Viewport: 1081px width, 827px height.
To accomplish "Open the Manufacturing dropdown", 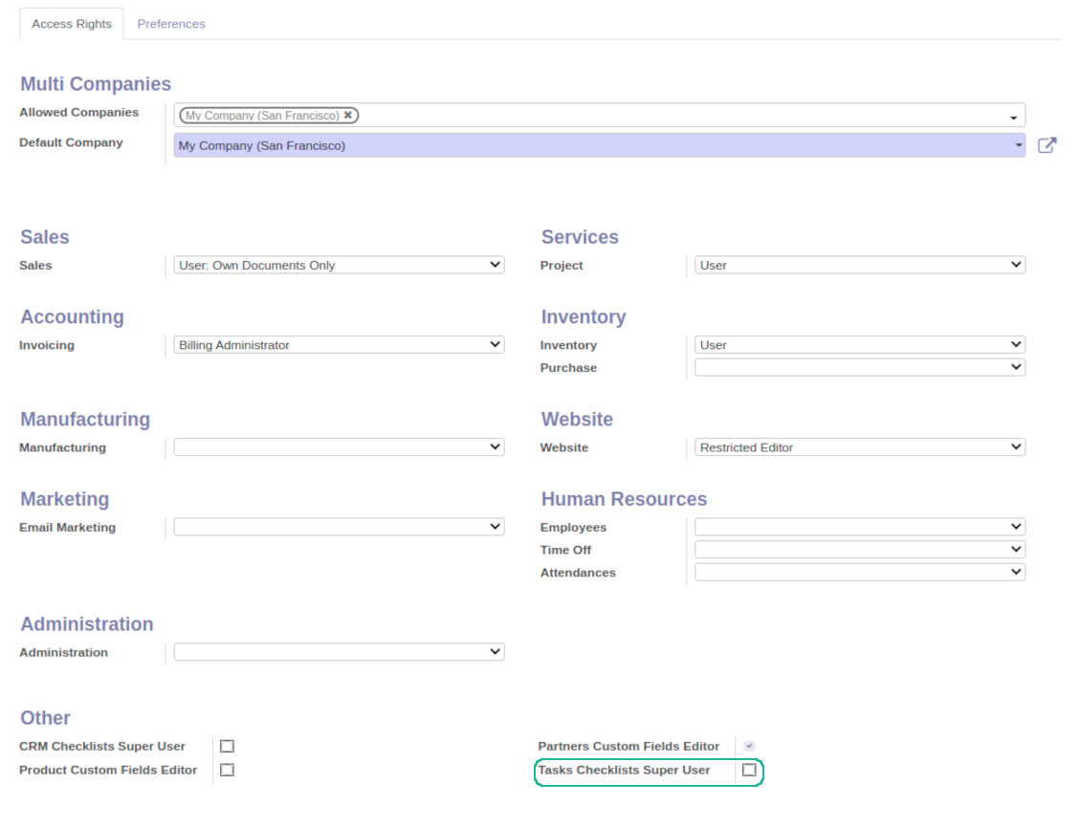I will tap(339, 446).
